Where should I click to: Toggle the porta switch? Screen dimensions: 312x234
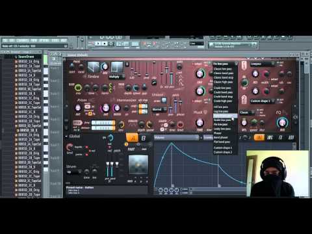coord(86,155)
